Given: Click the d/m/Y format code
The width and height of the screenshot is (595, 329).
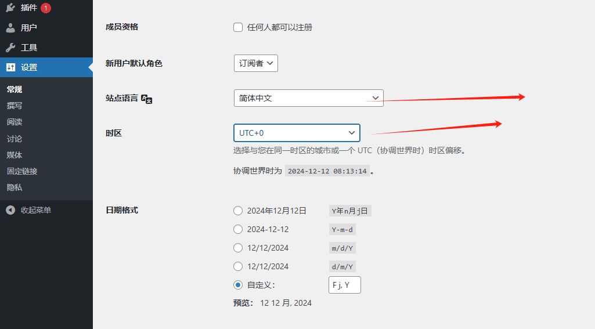Looking at the screenshot, I should pyautogui.click(x=342, y=267).
